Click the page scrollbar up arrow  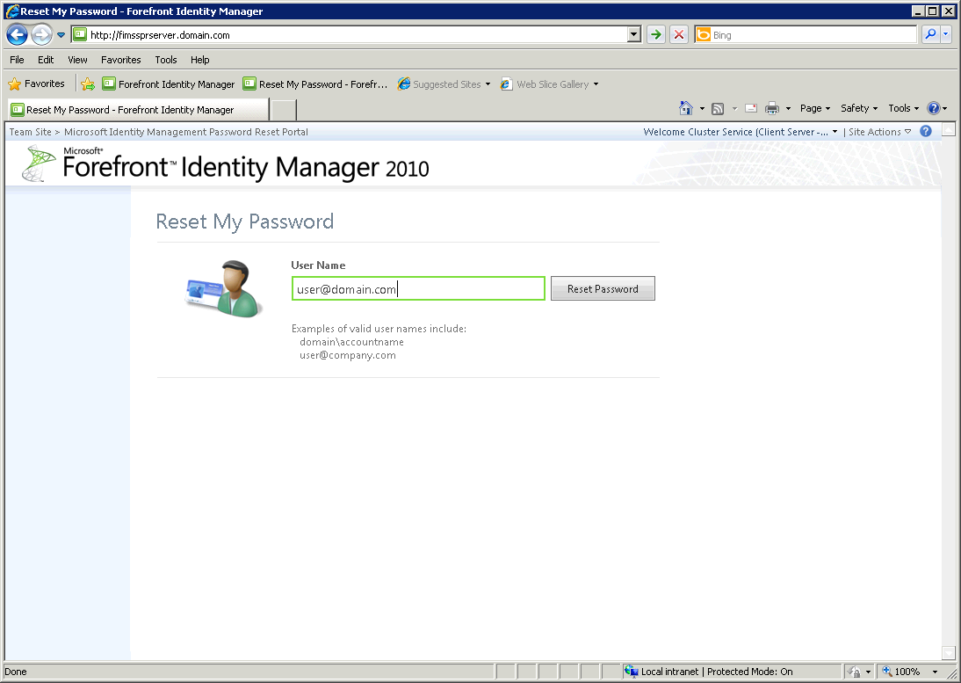[x=949, y=129]
